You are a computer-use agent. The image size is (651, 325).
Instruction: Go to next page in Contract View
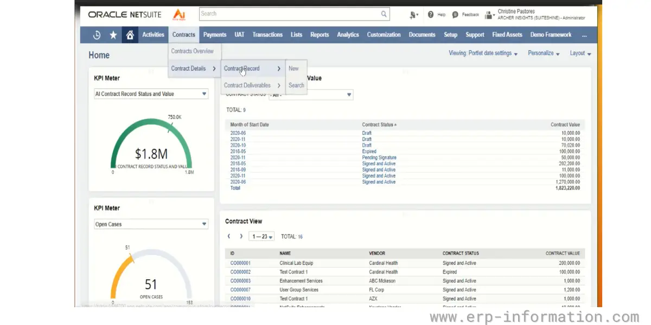point(241,236)
